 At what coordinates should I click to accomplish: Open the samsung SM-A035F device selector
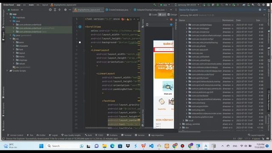(x=187, y=5)
